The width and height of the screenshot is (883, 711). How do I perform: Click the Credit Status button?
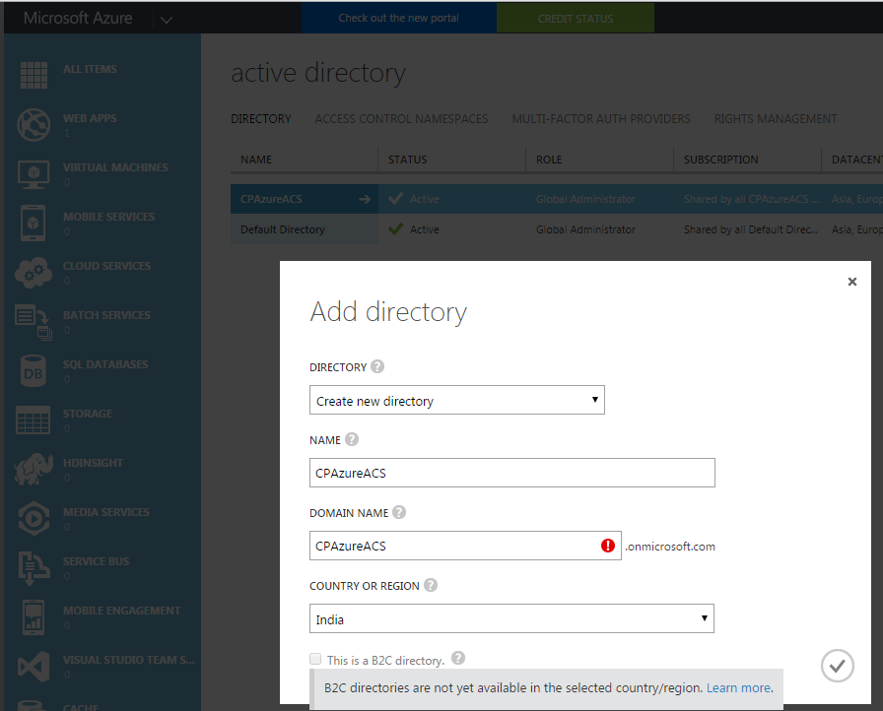point(575,19)
